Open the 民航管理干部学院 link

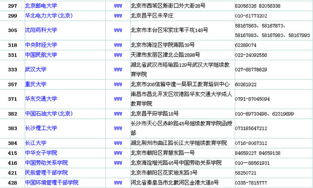pyautogui.click(x=46, y=173)
